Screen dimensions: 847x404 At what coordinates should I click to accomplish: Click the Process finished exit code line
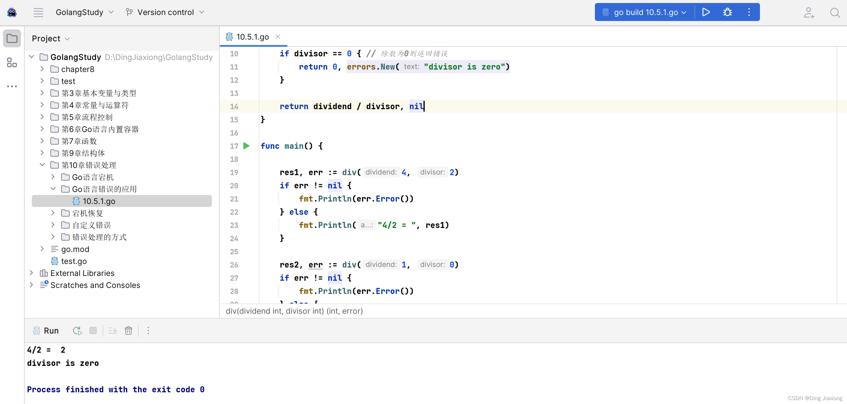(x=116, y=390)
